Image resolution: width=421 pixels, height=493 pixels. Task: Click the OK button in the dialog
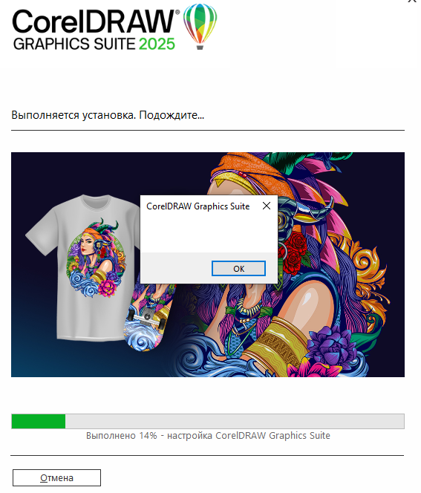click(x=238, y=268)
